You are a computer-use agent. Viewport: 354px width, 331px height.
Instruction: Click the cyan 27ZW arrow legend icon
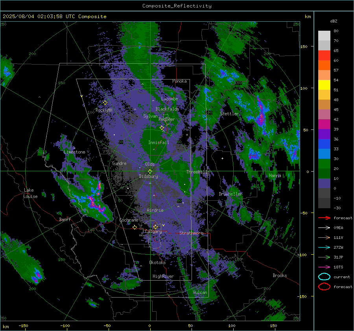point(324,248)
